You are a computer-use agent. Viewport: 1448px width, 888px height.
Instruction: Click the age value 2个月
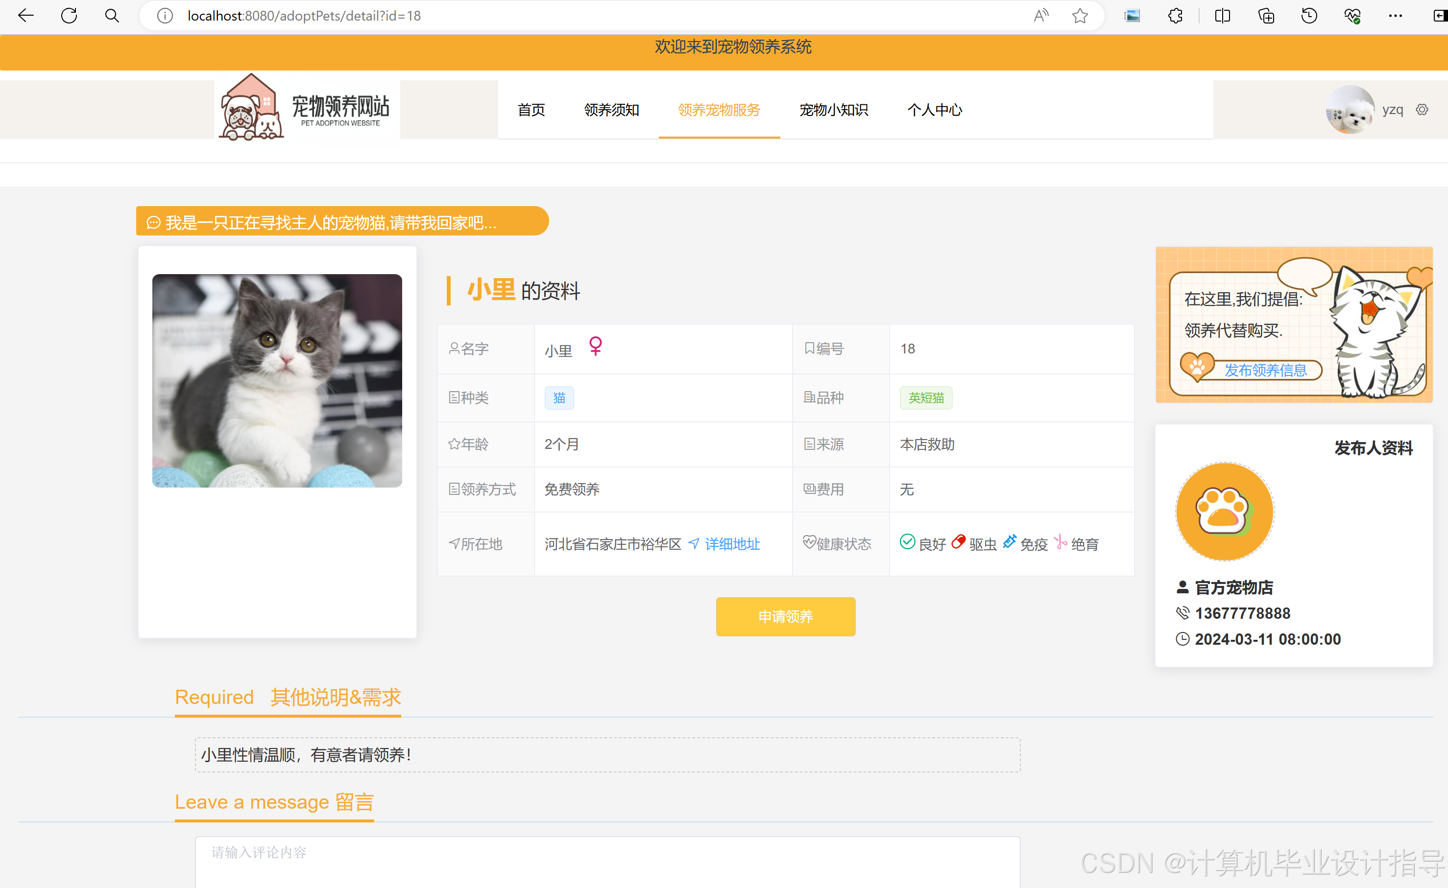click(562, 444)
